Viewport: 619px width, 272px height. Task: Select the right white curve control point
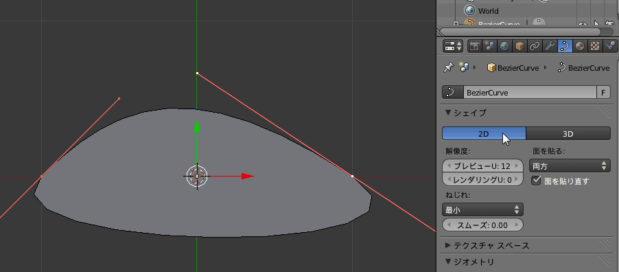[352, 177]
